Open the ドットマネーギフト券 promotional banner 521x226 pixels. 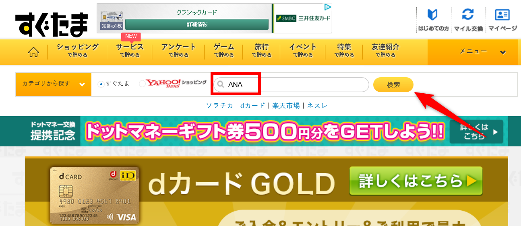pos(260,131)
